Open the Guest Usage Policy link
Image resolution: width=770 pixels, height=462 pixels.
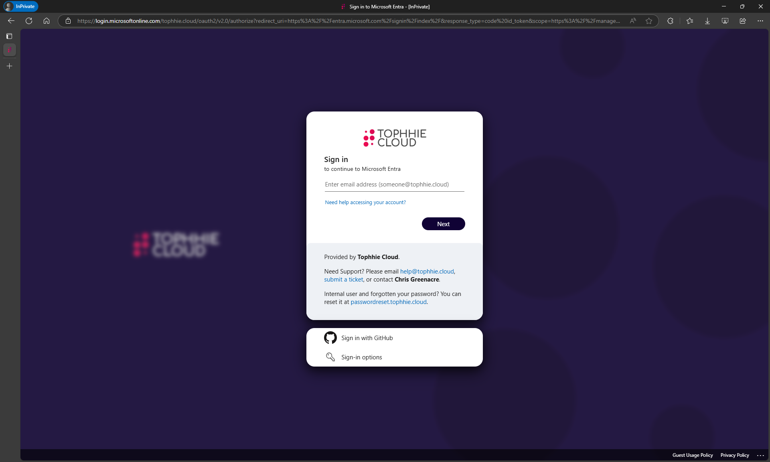(x=693, y=455)
